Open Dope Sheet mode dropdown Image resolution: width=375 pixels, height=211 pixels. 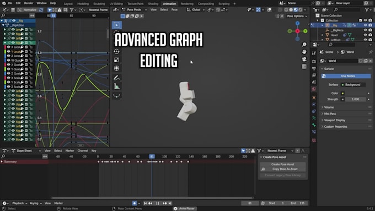tap(26, 150)
